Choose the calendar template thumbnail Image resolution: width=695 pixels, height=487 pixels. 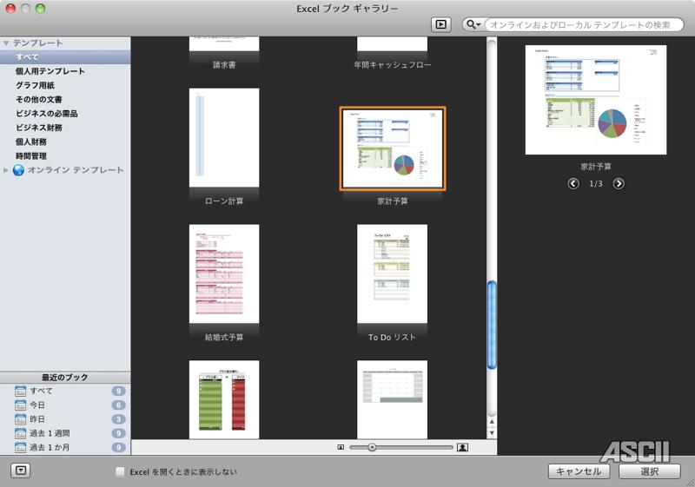393,400
